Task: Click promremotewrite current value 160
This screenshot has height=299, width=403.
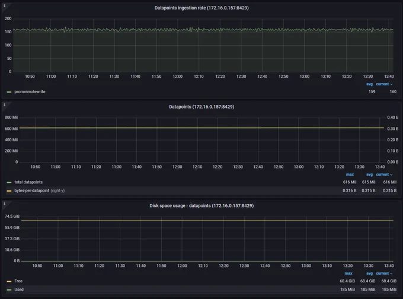Action: point(393,91)
